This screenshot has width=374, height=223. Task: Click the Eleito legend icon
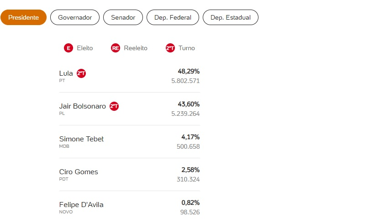click(x=68, y=48)
